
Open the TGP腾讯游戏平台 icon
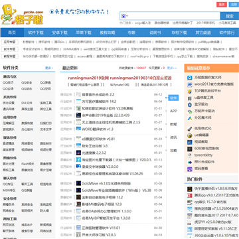[190, 91]
